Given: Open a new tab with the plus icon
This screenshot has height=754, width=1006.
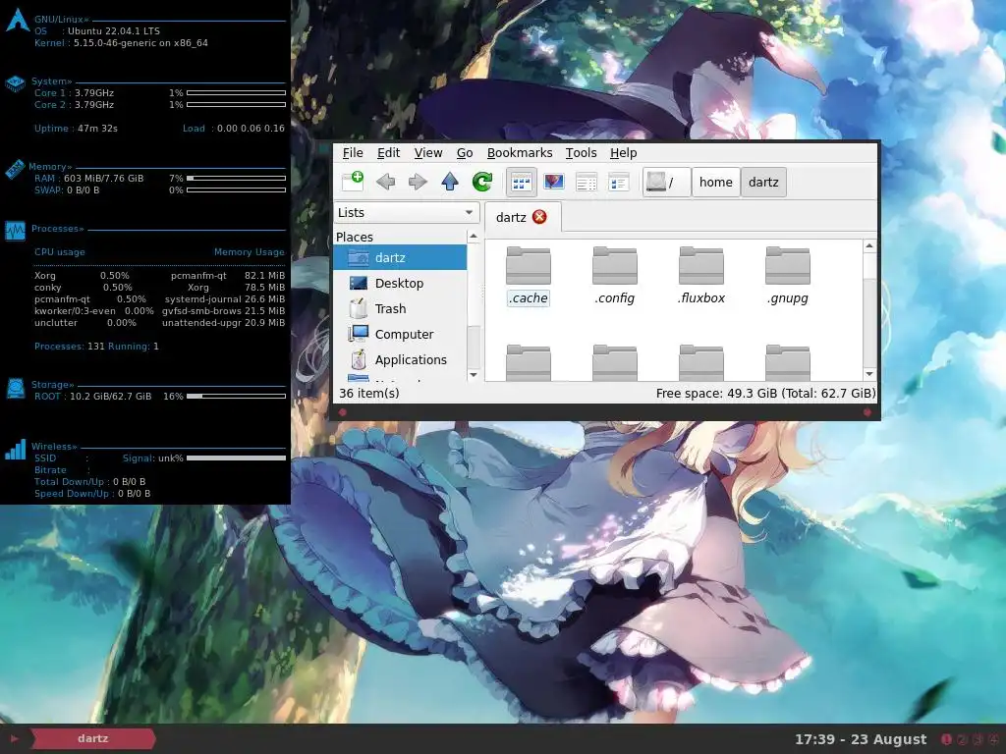Looking at the screenshot, I should (x=353, y=182).
